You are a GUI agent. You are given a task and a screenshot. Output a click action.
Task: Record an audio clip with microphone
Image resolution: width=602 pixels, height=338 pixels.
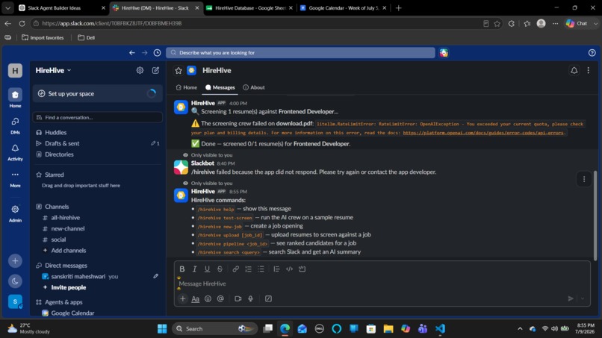coord(251,298)
